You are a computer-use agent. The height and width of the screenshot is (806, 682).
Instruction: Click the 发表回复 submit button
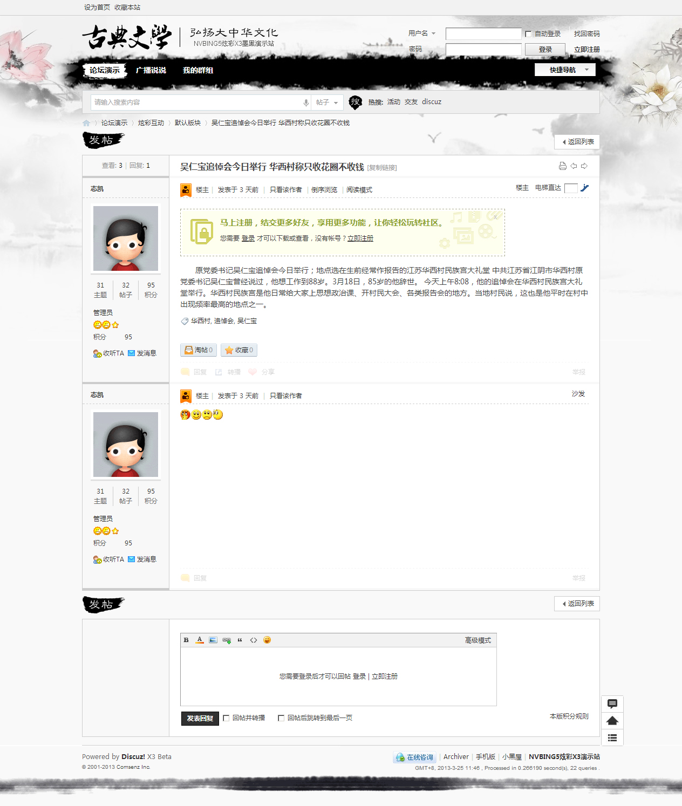tap(200, 719)
